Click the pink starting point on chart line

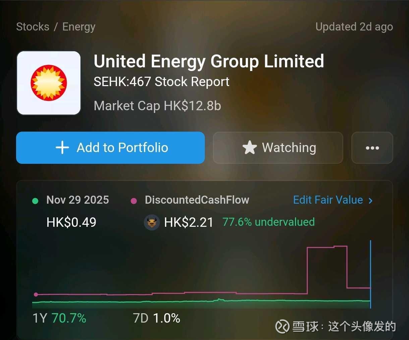click(x=36, y=294)
